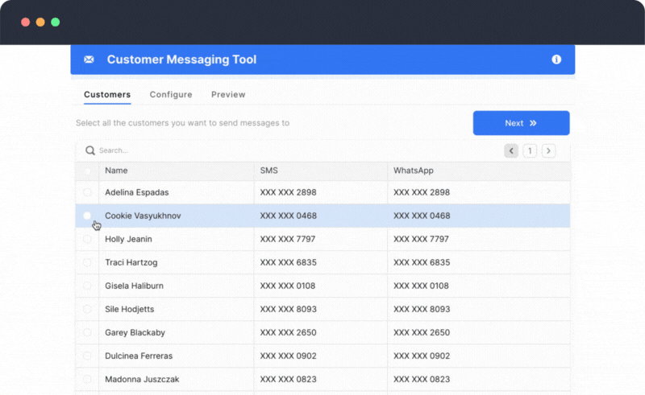
Task: Tick the Holly Jeanin checkbox
Action: (87, 239)
